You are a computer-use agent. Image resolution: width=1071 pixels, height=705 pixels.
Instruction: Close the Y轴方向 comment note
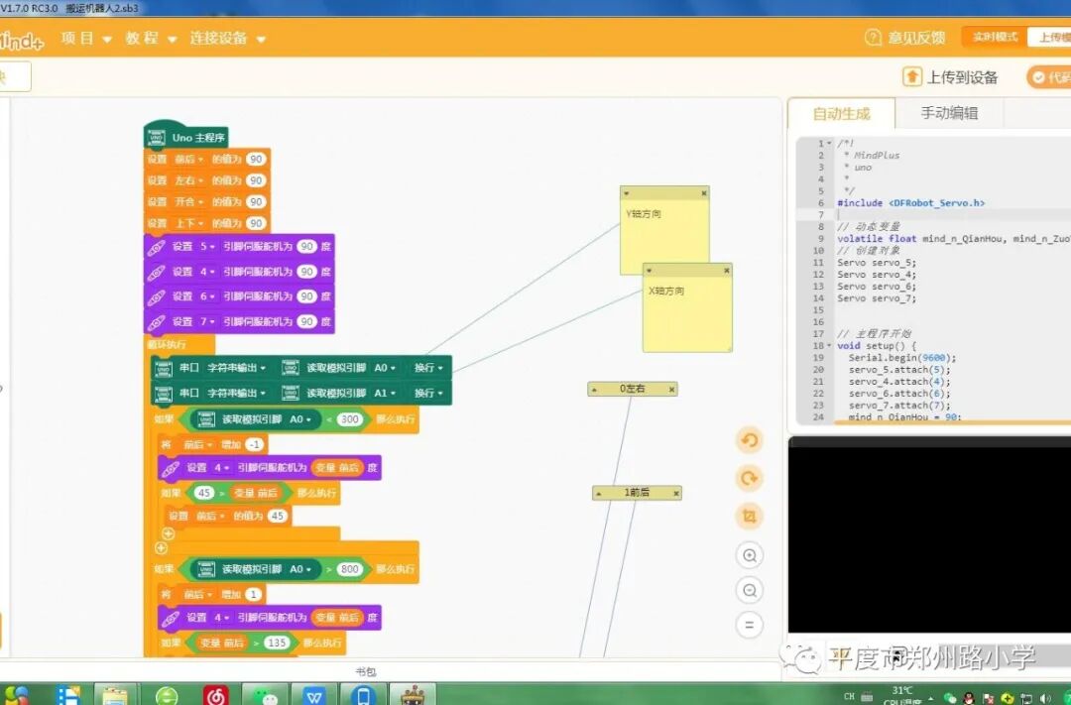coord(704,192)
